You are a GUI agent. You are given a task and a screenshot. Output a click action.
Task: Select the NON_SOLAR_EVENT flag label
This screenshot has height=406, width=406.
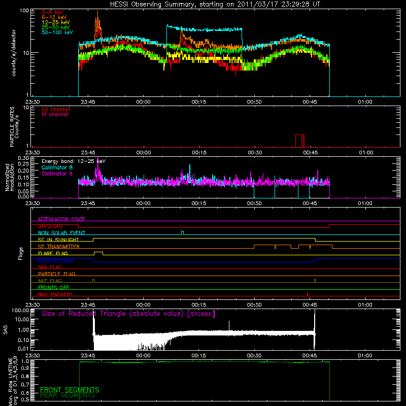coord(61,233)
